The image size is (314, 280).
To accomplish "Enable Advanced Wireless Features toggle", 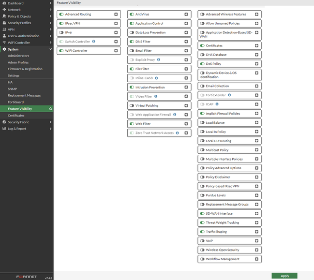I will point(202,14).
